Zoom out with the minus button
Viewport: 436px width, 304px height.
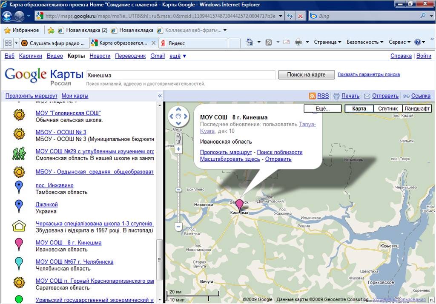(x=178, y=227)
